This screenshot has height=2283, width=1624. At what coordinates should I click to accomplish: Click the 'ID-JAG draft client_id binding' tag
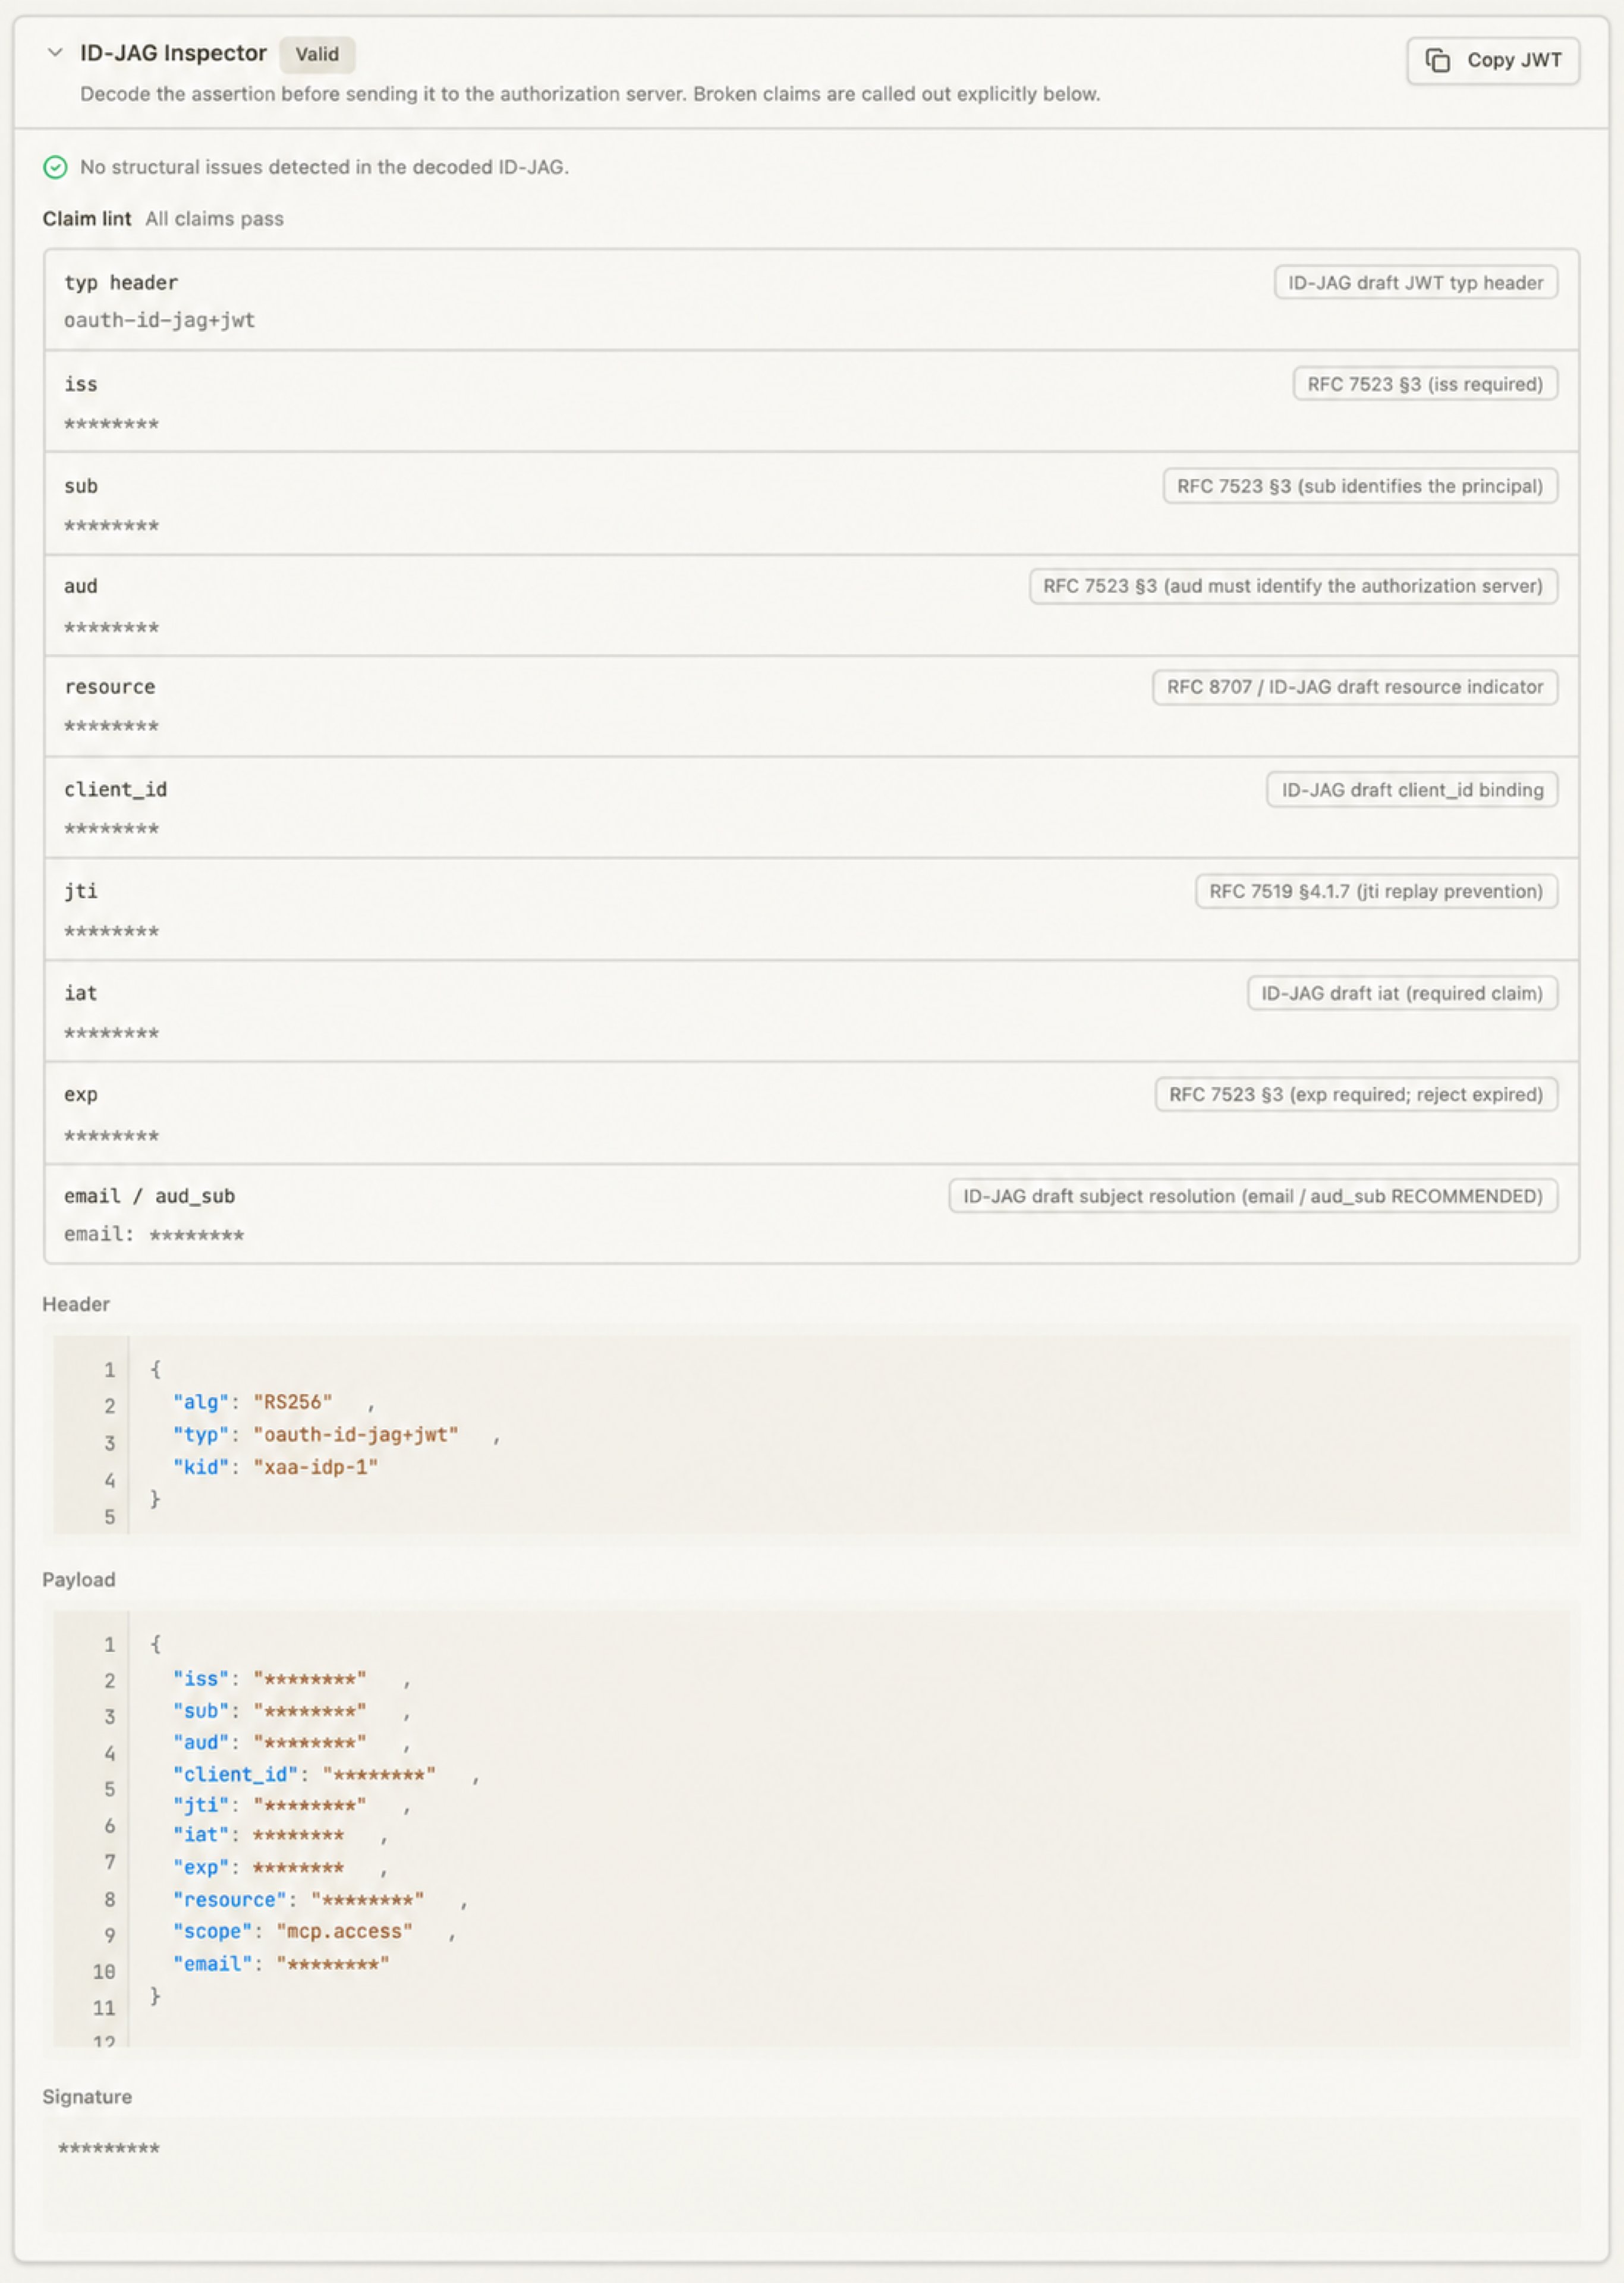click(x=1412, y=790)
